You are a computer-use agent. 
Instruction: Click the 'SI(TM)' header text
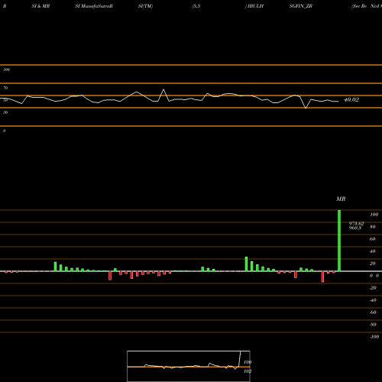click(x=145, y=6)
